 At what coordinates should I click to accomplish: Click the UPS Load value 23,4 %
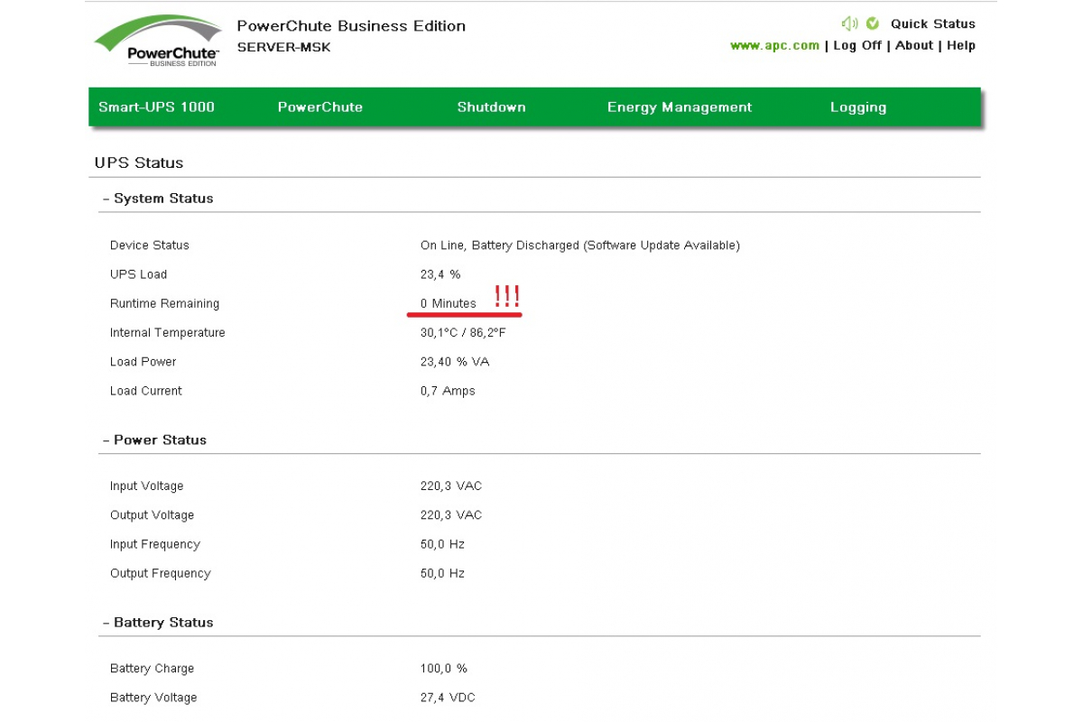click(440, 274)
